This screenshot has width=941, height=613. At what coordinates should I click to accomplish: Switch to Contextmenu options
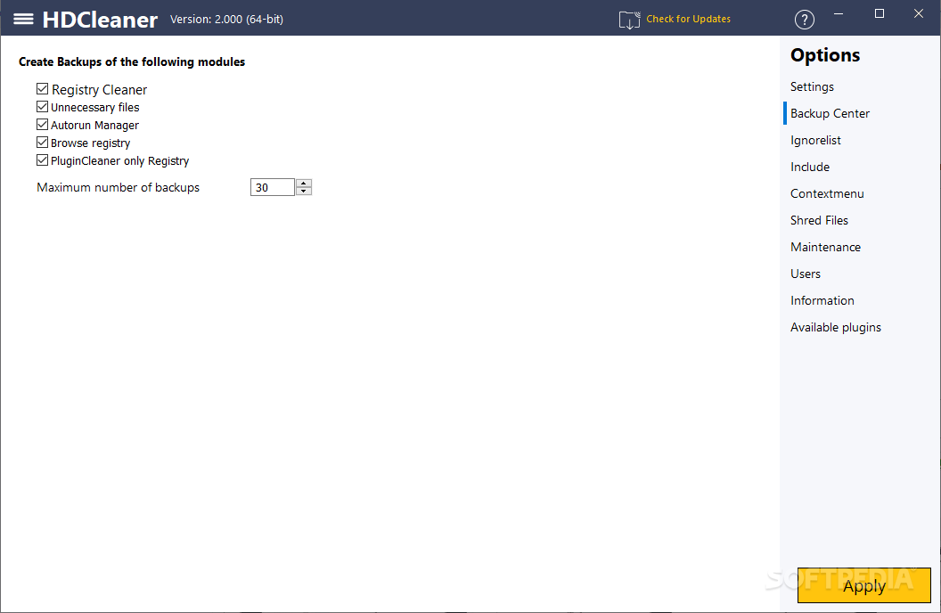(x=827, y=193)
